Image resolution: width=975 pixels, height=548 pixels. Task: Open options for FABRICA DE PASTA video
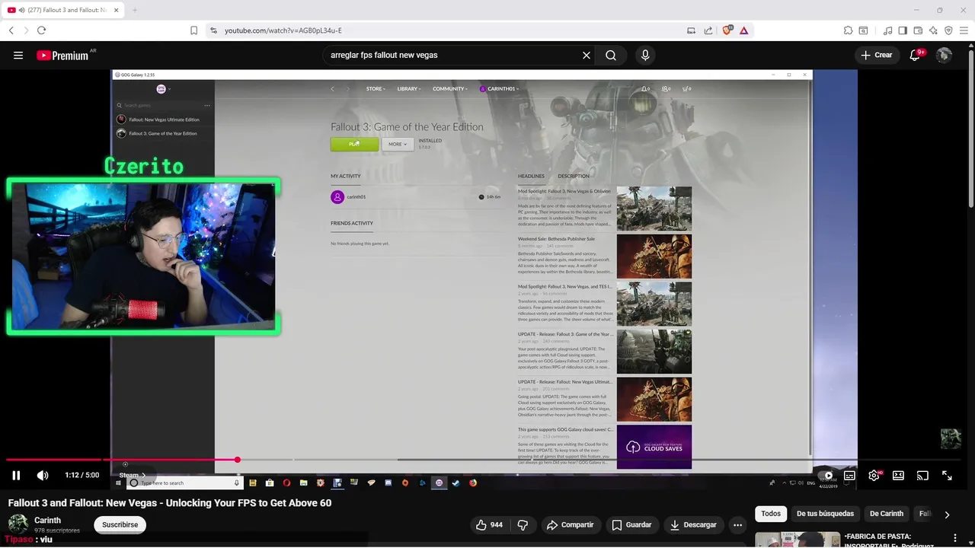coord(955,538)
